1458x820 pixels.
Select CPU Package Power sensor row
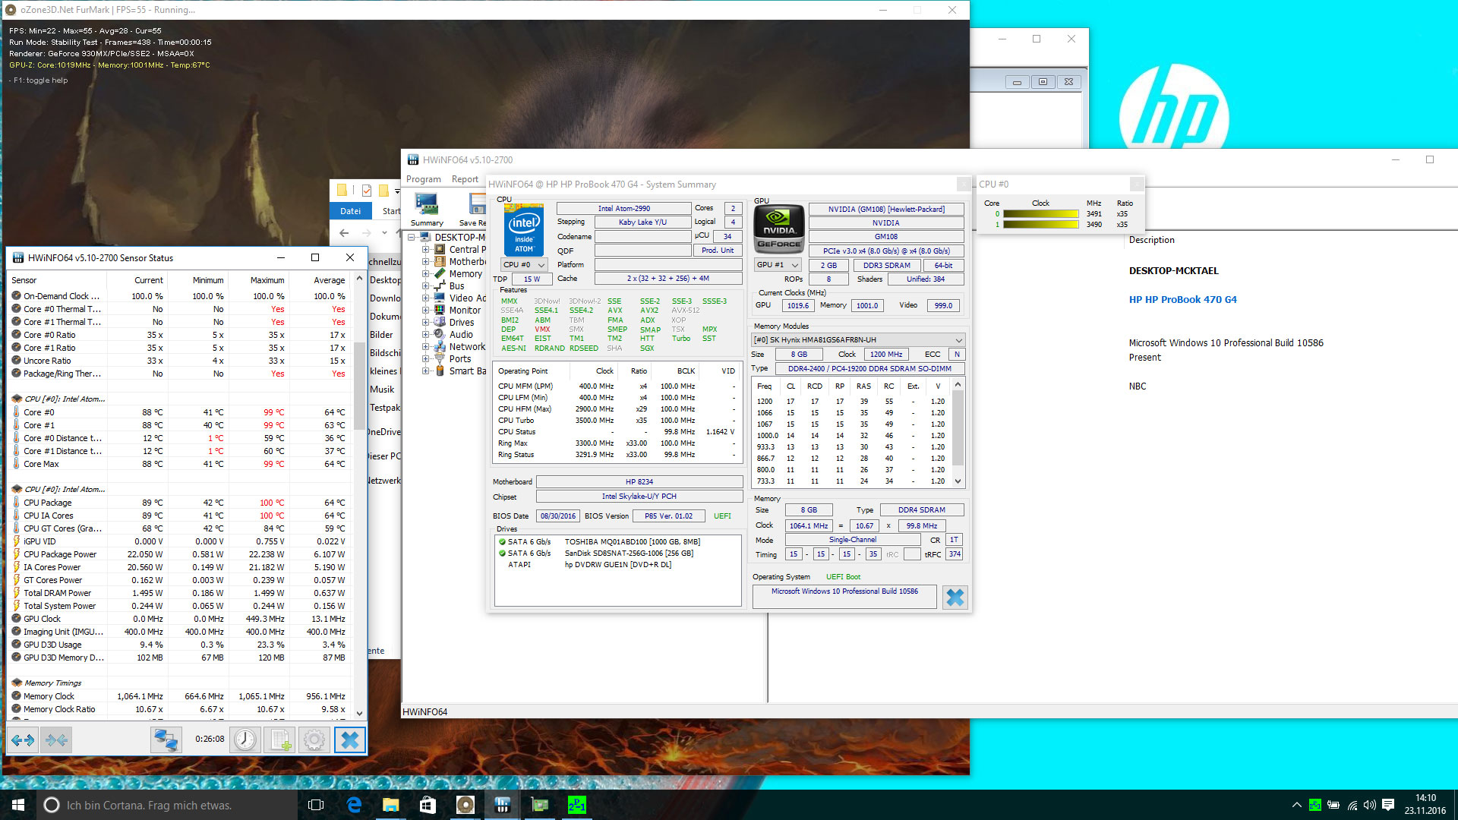[x=179, y=554]
